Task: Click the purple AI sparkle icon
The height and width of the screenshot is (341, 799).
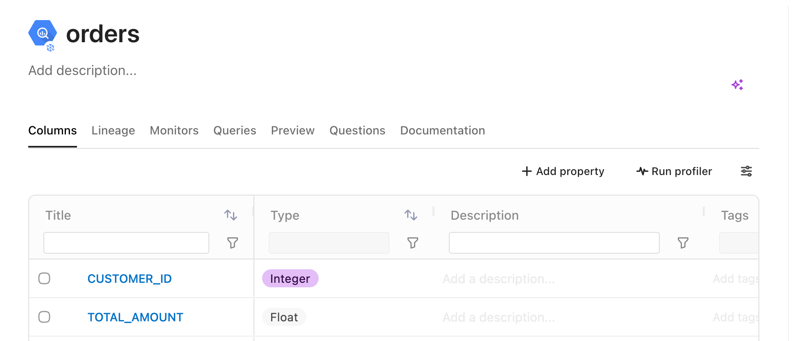Action: tap(737, 85)
